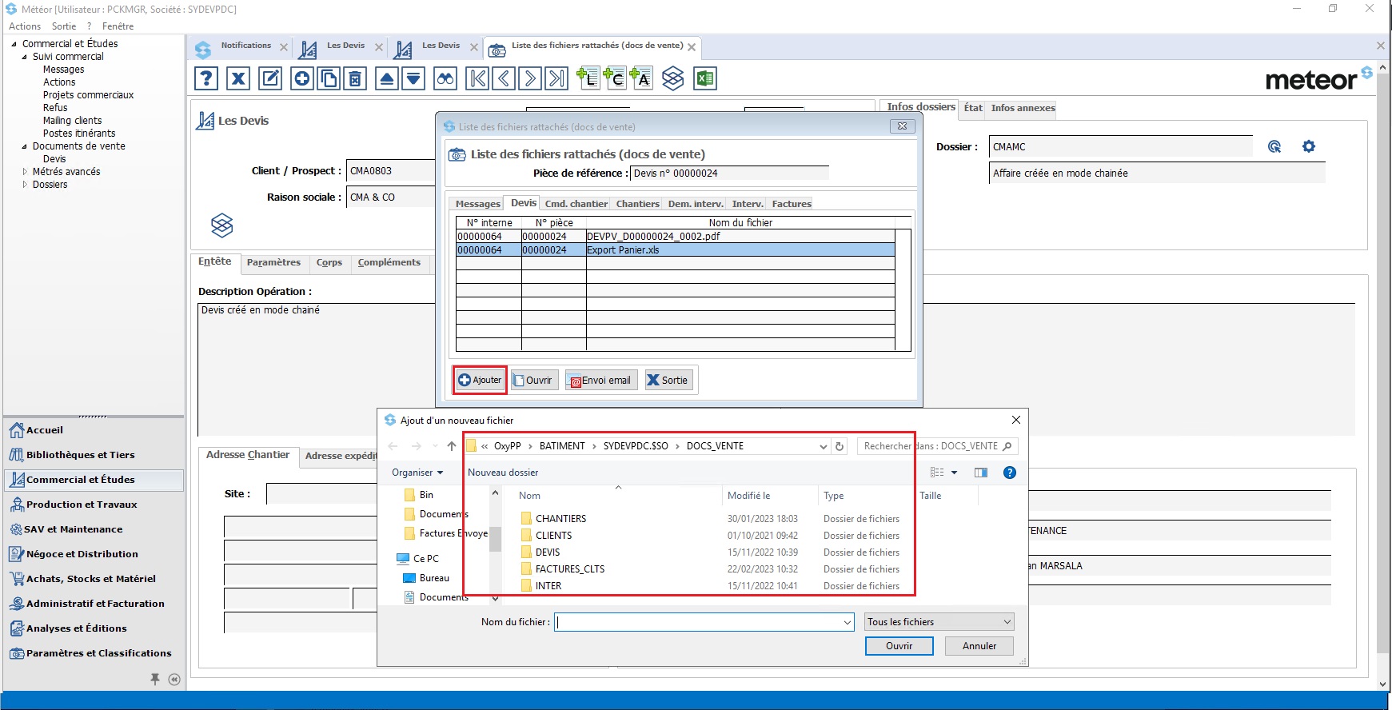Image resolution: width=1392 pixels, height=710 pixels.
Task: Collapse the Commercial et Études tree node
Action: pyautogui.click(x=14, y=44)
